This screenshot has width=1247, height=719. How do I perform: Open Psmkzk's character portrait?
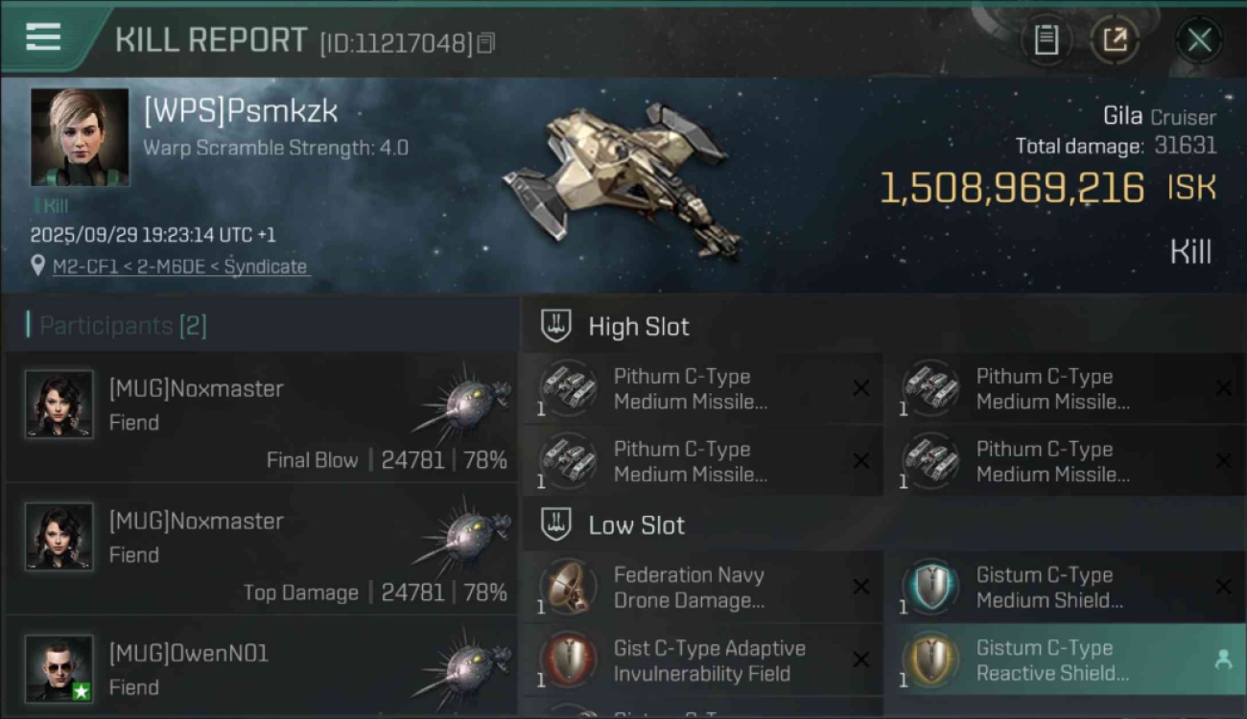pyautogui.click(x=80, y=137)
